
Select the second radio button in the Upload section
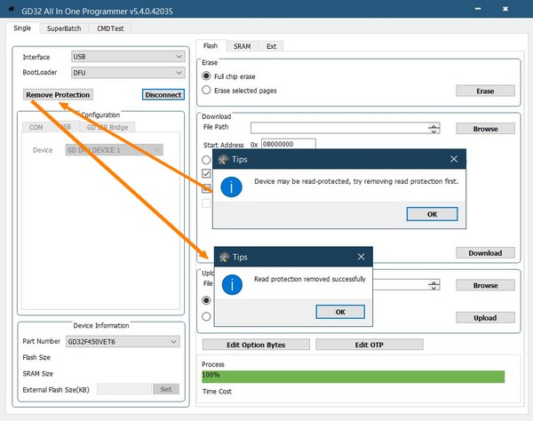(x=206, y=317)
